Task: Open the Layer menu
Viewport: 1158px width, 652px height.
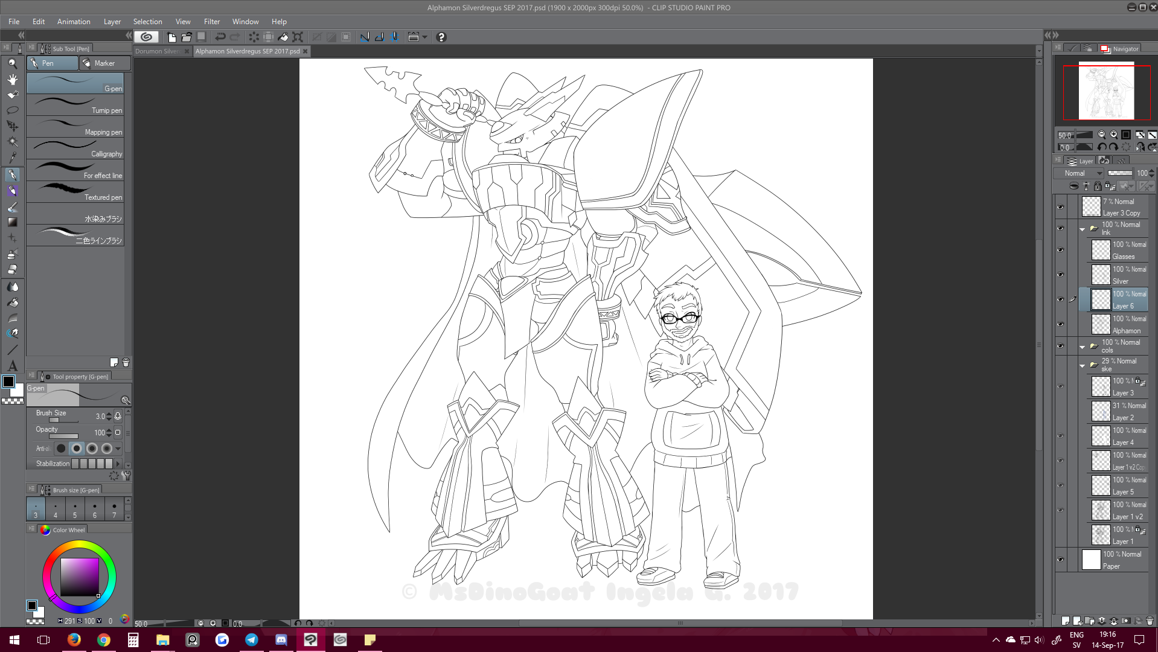Action: (112, 22)
